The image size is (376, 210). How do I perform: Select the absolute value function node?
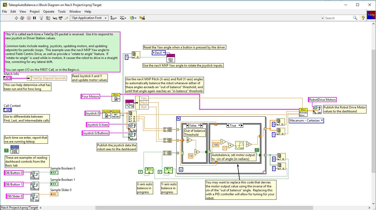[x=189, y=141]
